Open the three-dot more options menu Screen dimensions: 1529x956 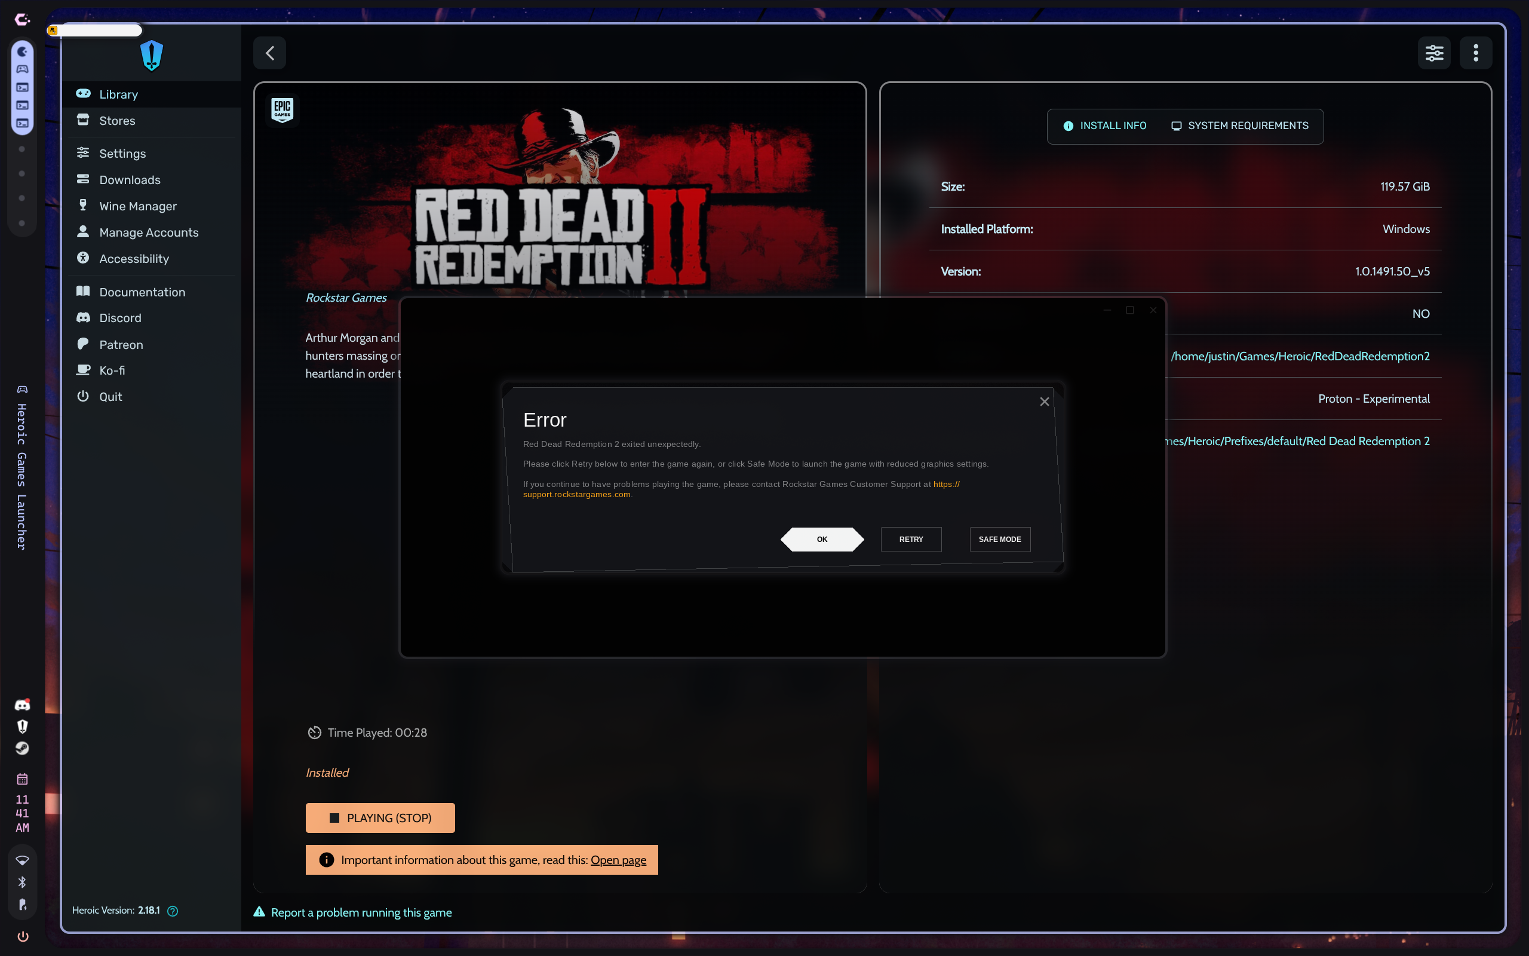click(1475, 53)
